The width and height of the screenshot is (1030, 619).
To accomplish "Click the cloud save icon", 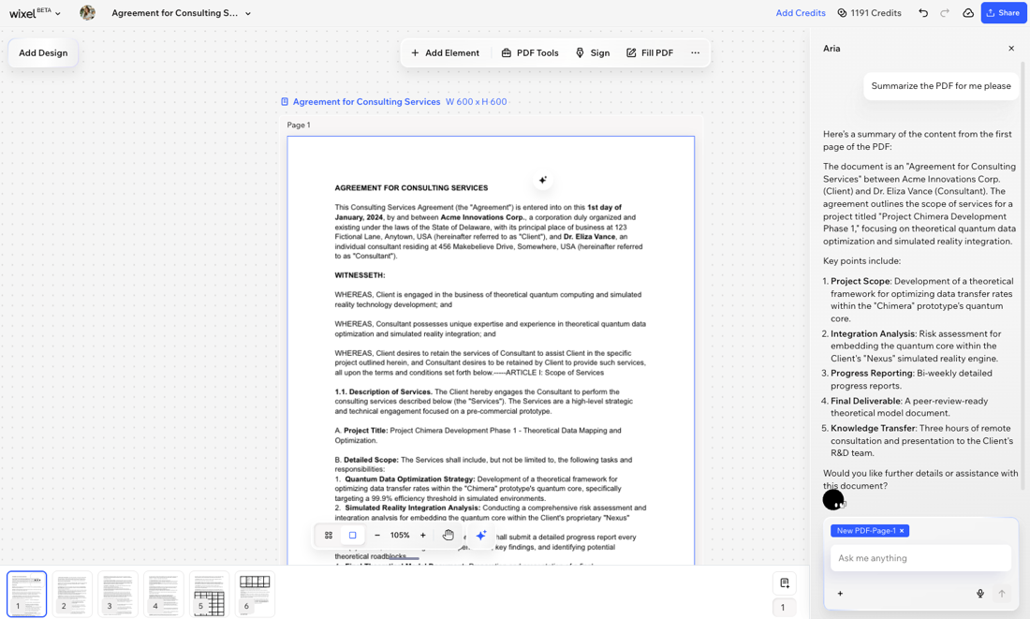I will pyautogui.click(x=968, y=12).
